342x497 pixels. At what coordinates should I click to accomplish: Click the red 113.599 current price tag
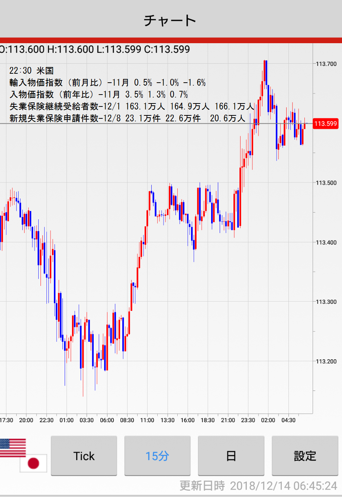[x=326, y=124]
